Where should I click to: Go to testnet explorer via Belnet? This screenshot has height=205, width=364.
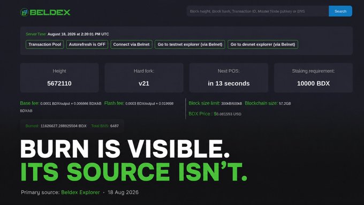tap(190, 44)
